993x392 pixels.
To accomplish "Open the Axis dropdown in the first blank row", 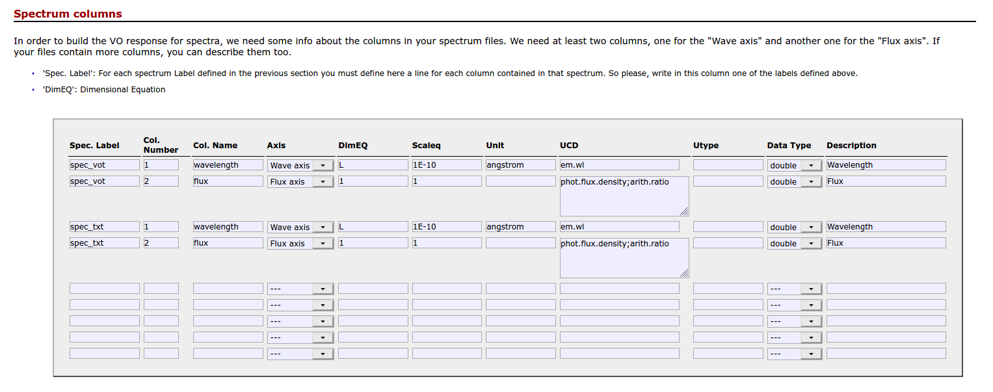I will point(300,289).
